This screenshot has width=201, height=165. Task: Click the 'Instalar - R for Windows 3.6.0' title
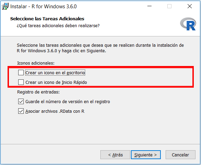pyautogui.click(x=43, y=7)
